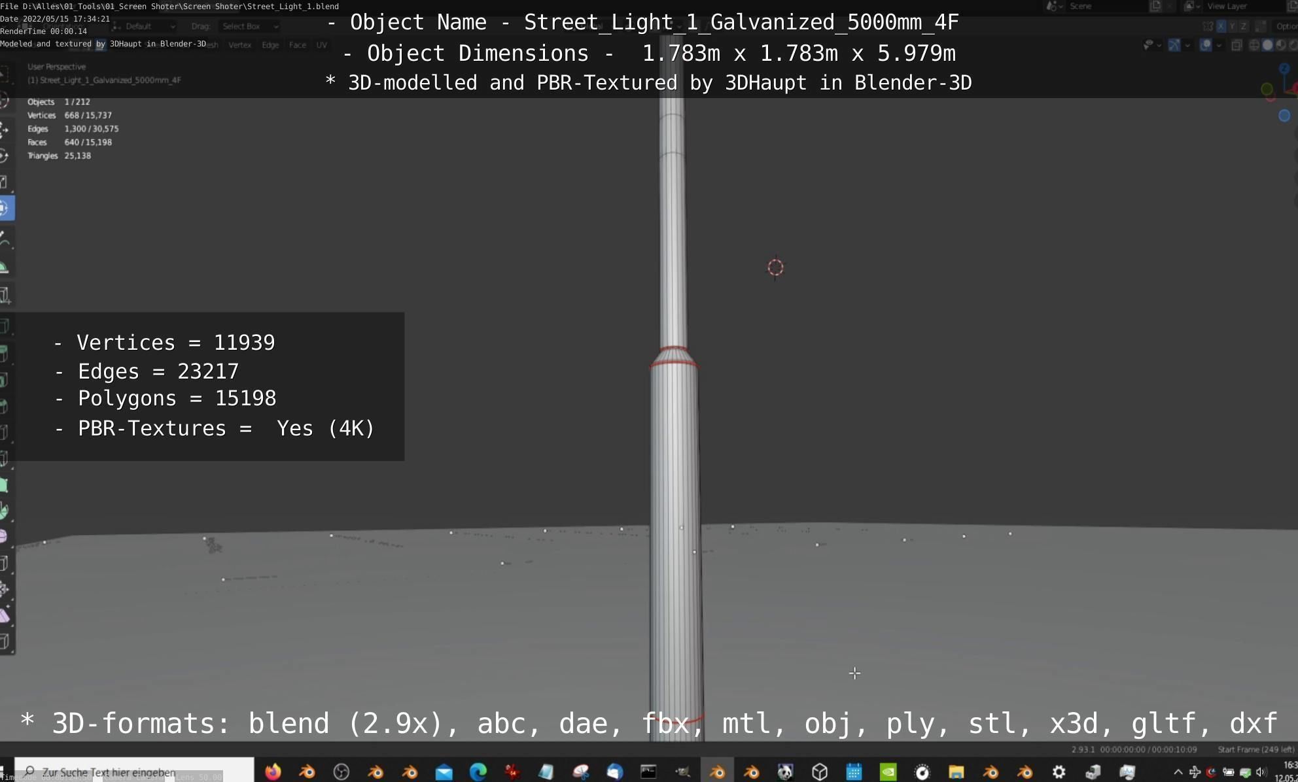1298x782 pixels.
Task: Expand the overlays dropdown arrow
Action: pos(1219,45)
